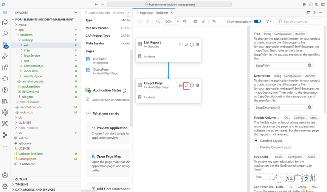Click the pencil edit icon on Object Page
Viewport: 327px width, 192px height.
[186, 85]
